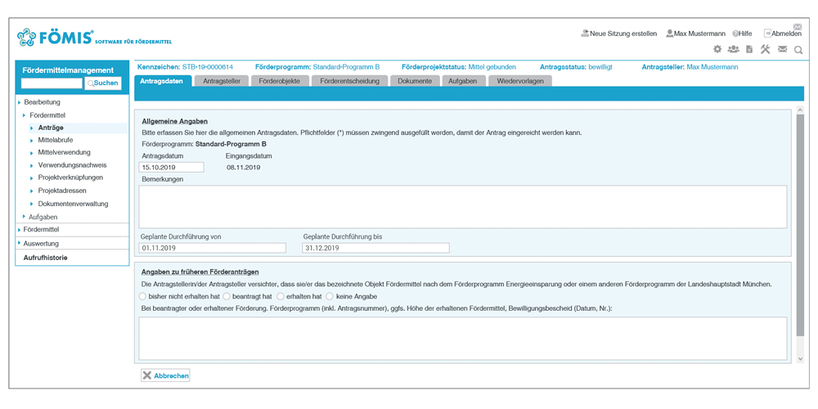Screen dimensions: 818x409
Task: Click the Geplante Durchführung von field
Action: point(213,248)
